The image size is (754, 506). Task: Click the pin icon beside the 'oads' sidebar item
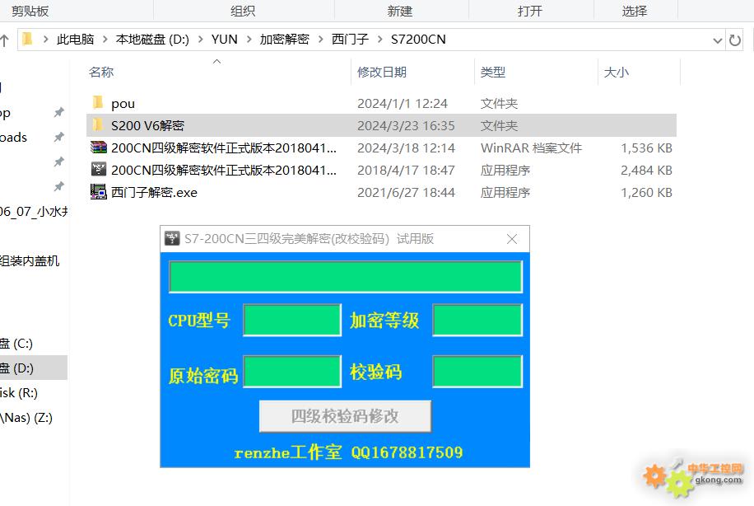click(x=58, y=137)
